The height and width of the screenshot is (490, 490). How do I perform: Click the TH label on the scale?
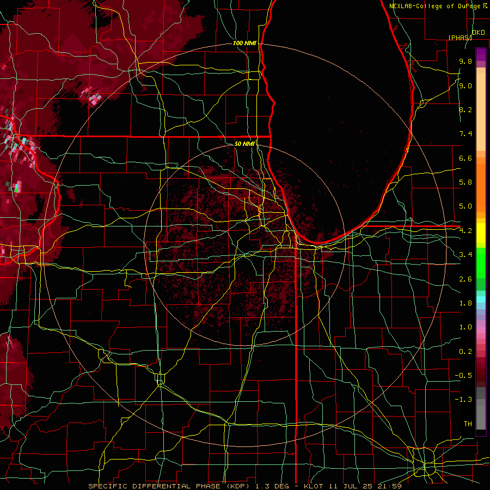468,424
